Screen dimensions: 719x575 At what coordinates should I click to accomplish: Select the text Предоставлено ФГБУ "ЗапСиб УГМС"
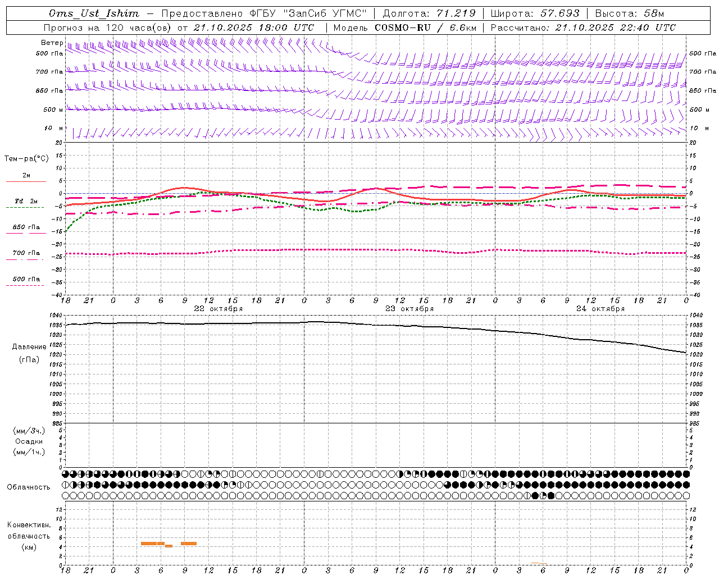coord(263,13)
